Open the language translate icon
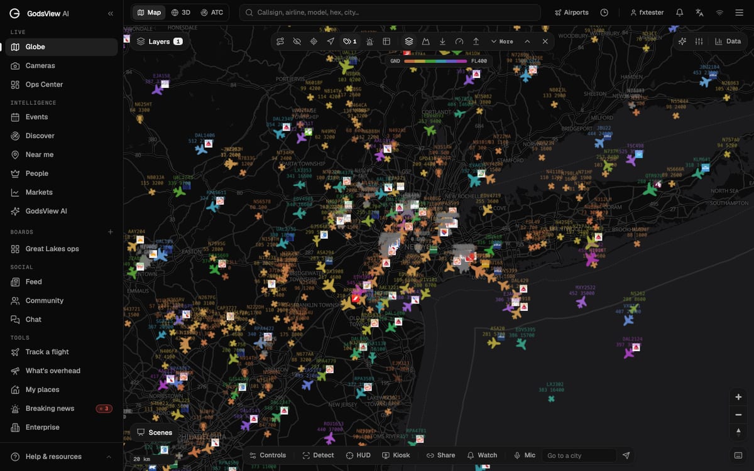754x471 pixels. pos(699,13)
